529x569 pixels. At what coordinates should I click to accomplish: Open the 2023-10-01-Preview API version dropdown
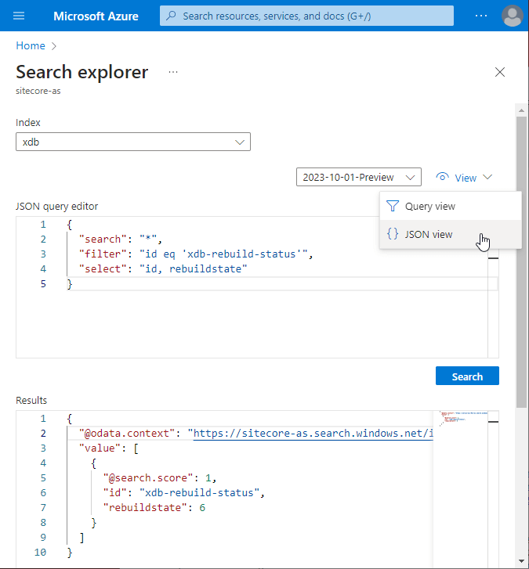(359, 177)
